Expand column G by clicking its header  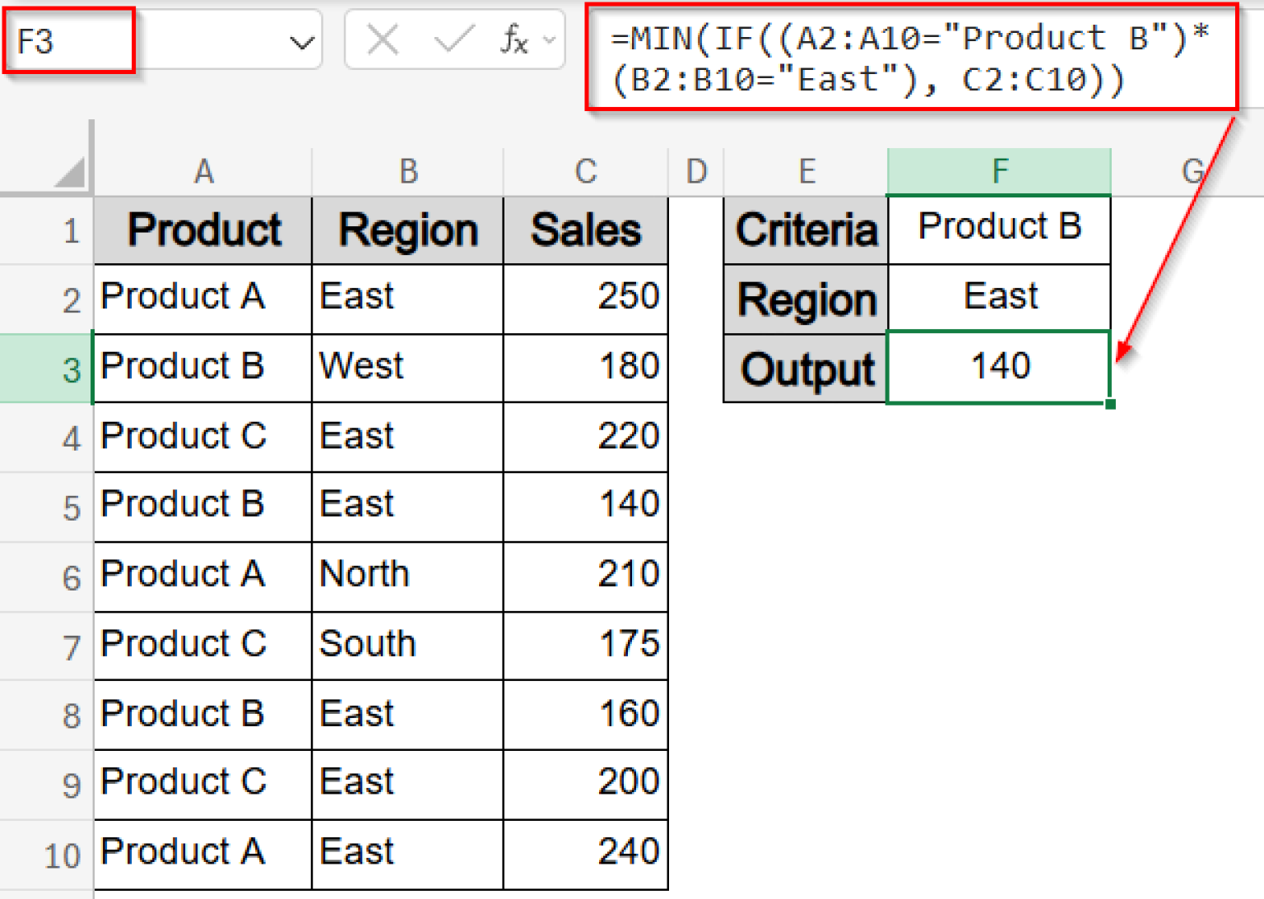[x=1192, y=170]
